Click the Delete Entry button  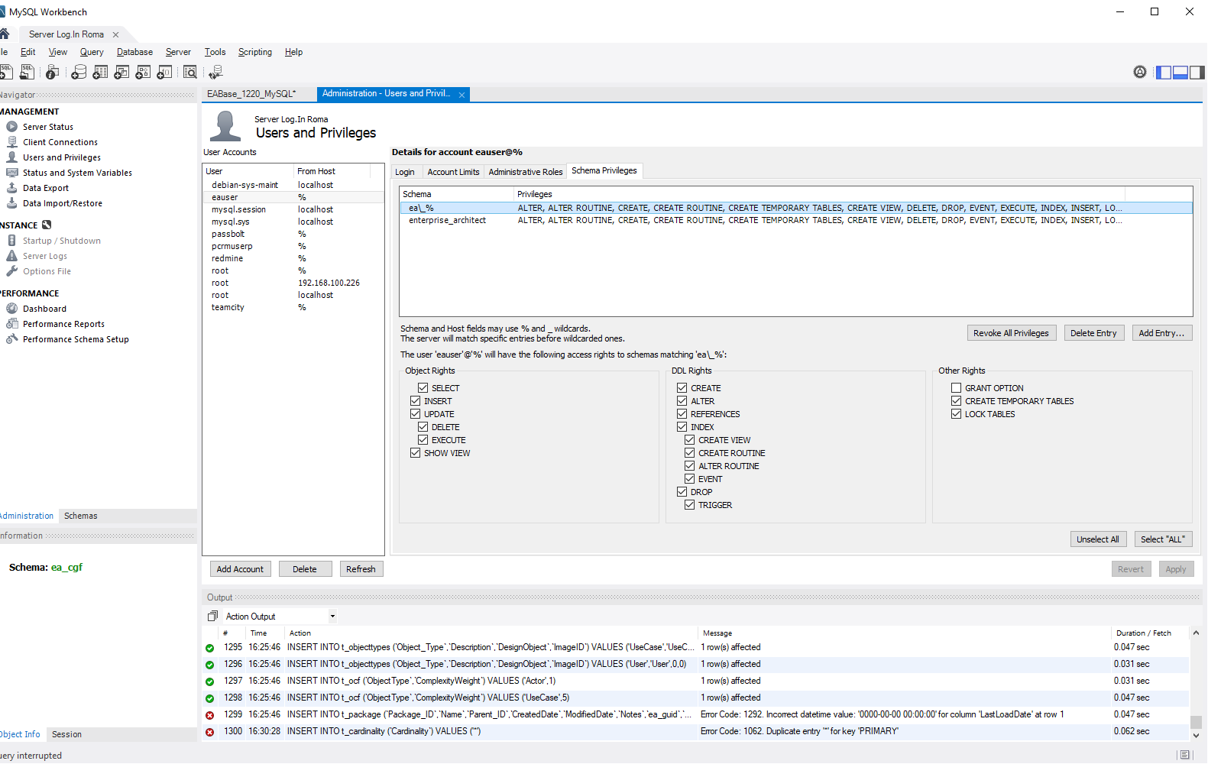tap(1093, 333)
